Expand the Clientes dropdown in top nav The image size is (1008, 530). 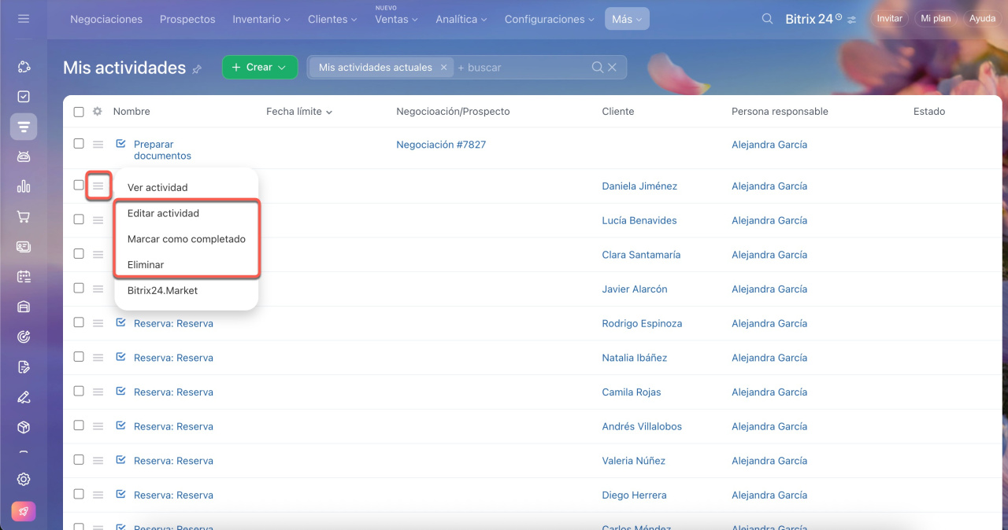pyautogui.click(x=333, y=20)
